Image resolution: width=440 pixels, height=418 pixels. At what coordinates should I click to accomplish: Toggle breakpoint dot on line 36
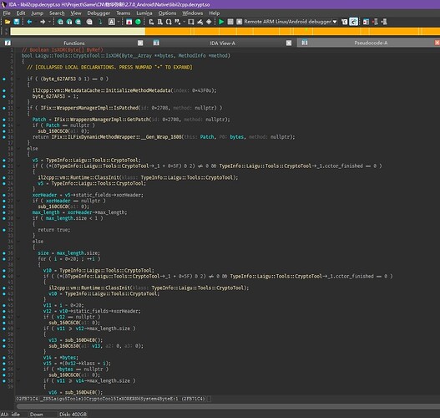coord(4,253)
